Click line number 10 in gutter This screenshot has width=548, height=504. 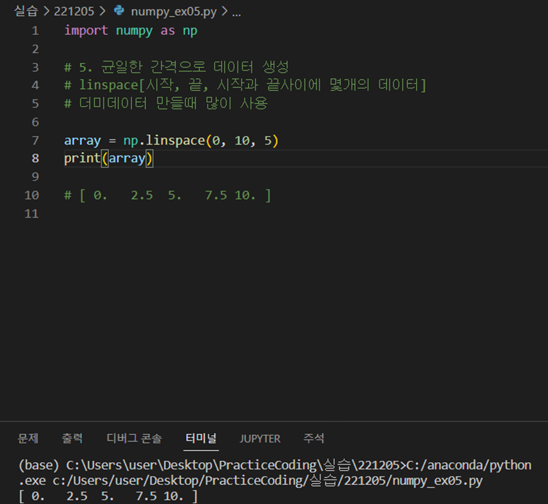click(31, 195)
